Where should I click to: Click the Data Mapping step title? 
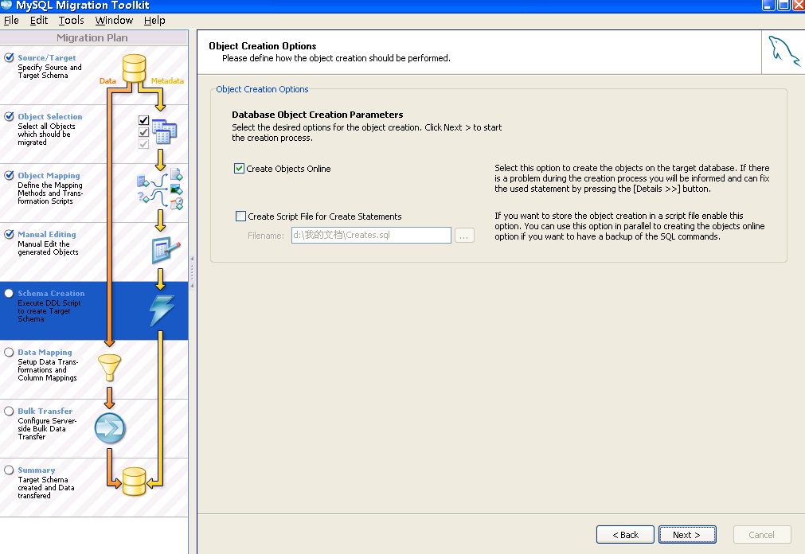click(x=45, y=352)
